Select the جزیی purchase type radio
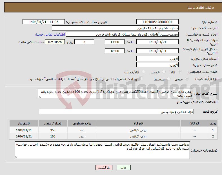 click(x=187, y=79)
